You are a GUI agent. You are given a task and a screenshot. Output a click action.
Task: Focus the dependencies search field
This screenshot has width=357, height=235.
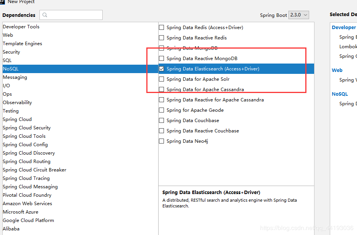click(71, 15)
